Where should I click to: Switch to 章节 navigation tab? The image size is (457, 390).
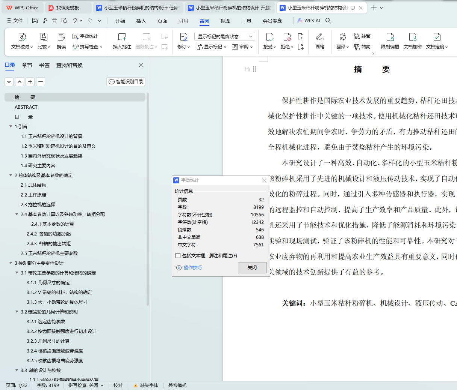pos(27,65)
